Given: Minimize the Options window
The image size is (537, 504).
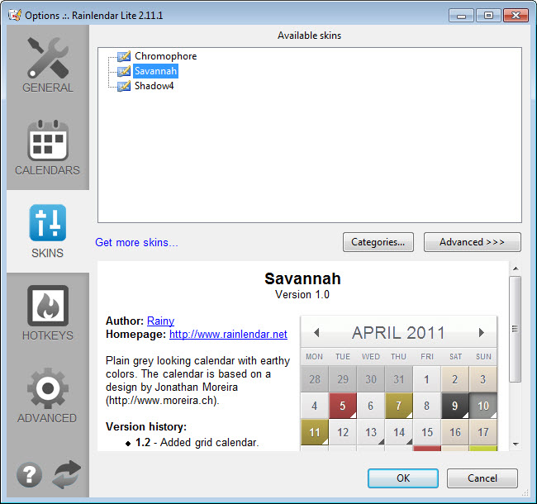Looking at the screenshot, I should (461, 16).
